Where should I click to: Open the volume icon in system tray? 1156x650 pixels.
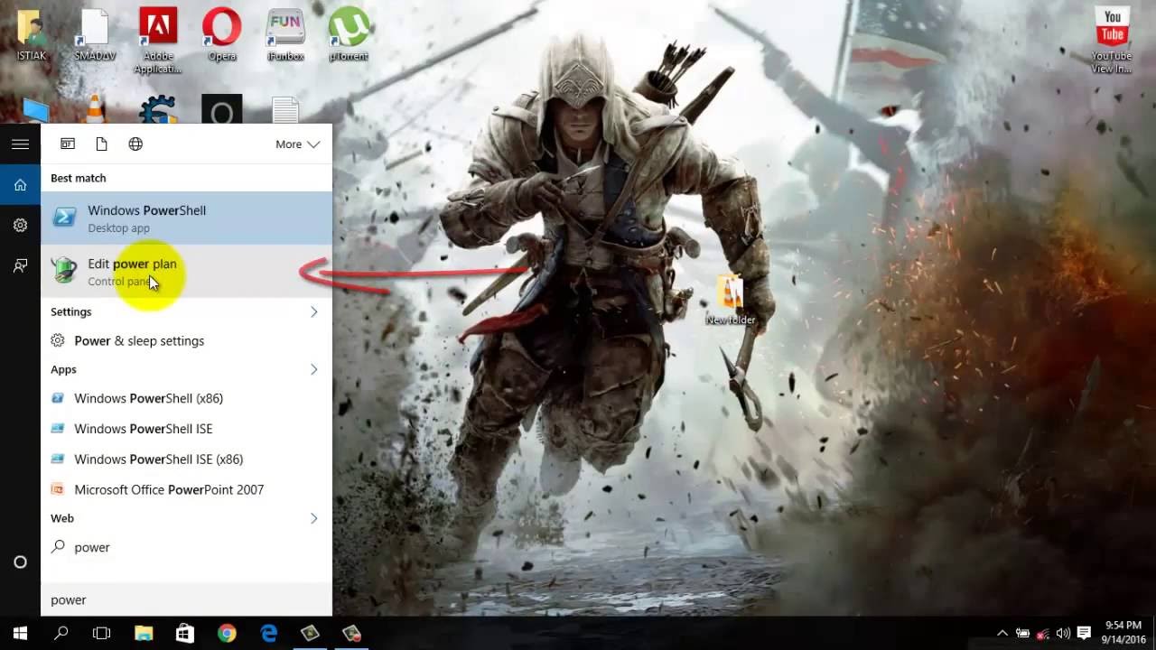[x=1064, y=634]
